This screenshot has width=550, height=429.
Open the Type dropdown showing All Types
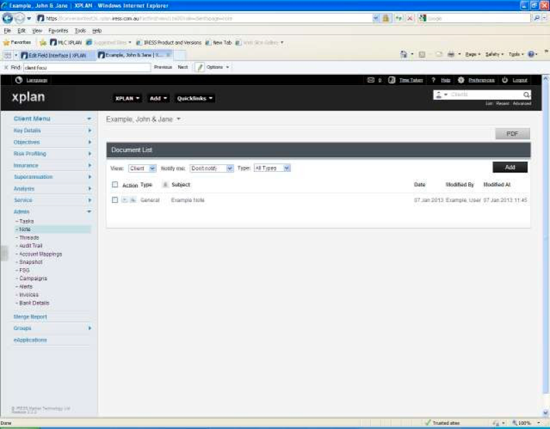(x=272, y=168)
